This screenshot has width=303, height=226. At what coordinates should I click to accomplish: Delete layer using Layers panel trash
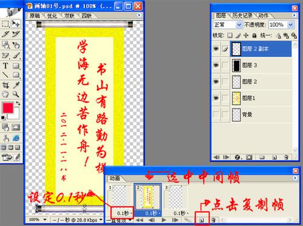click(x=286, y=157)
